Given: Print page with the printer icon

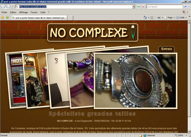Looking at the screenshot, I should click(159, 18).
